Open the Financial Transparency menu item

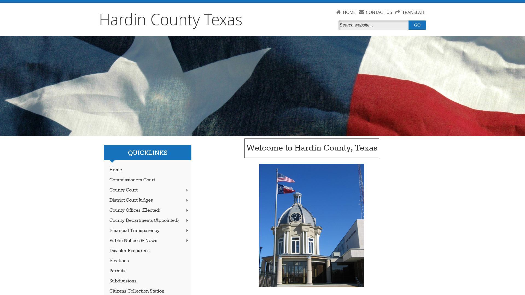[134, 231]
